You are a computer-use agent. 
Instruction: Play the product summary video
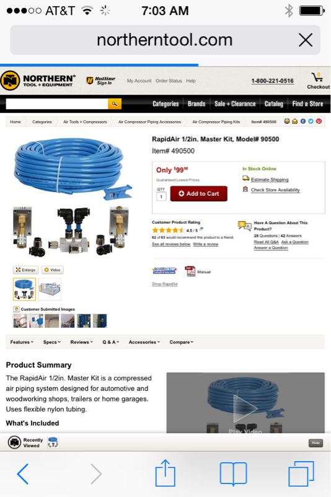[245, 408]
